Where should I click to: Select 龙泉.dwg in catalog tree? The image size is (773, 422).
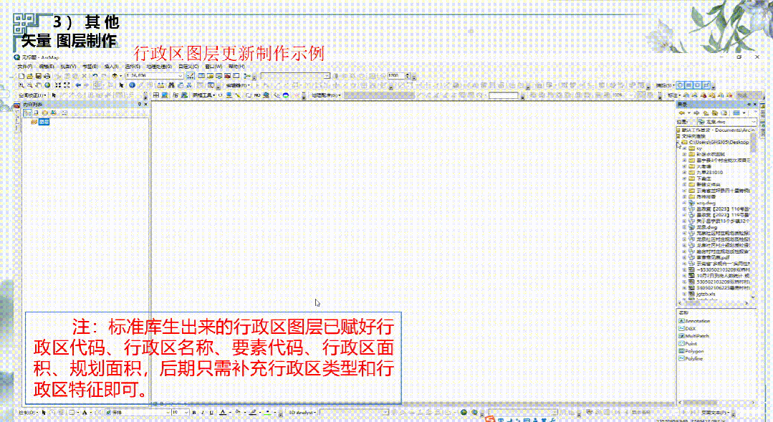pos(706,227)
